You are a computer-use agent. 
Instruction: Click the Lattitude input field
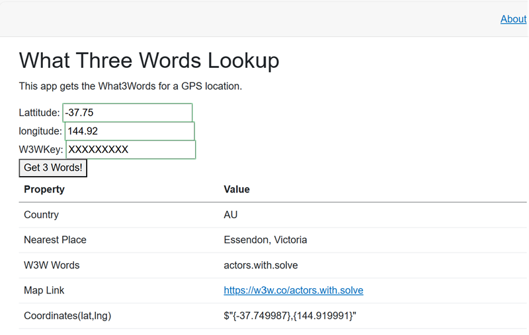128,113
